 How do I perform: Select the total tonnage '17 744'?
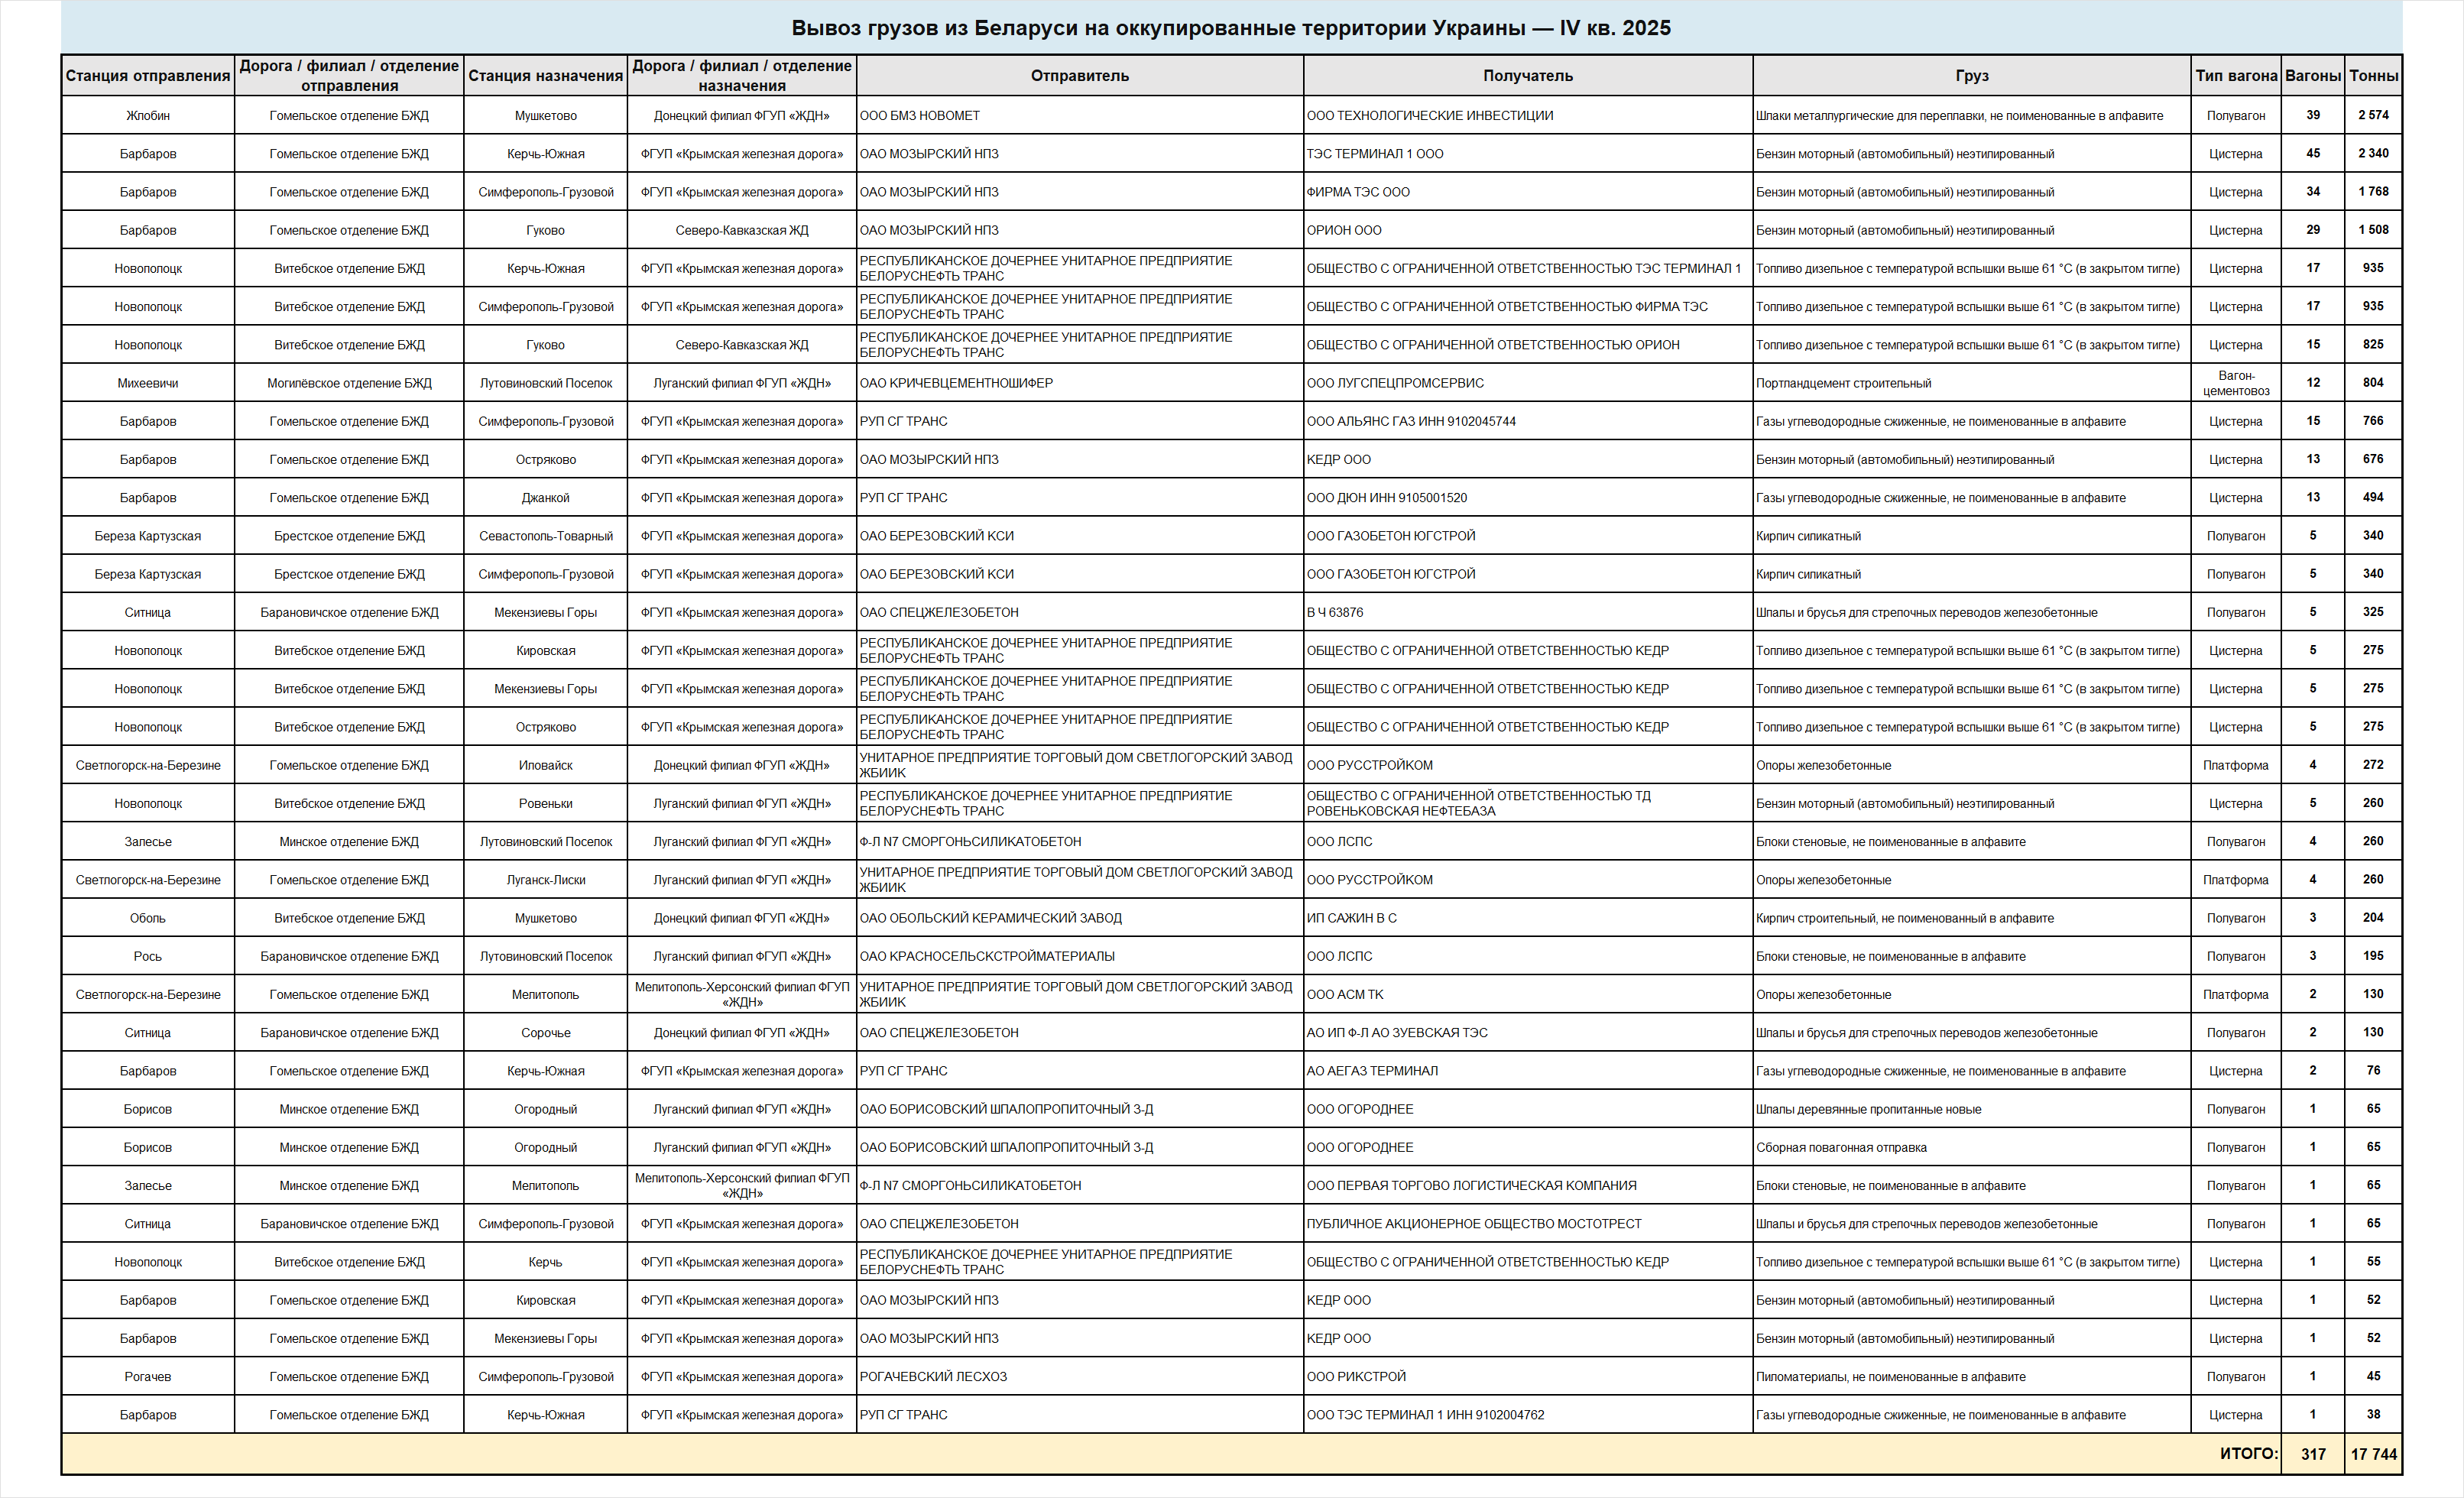[2374, 1454]
